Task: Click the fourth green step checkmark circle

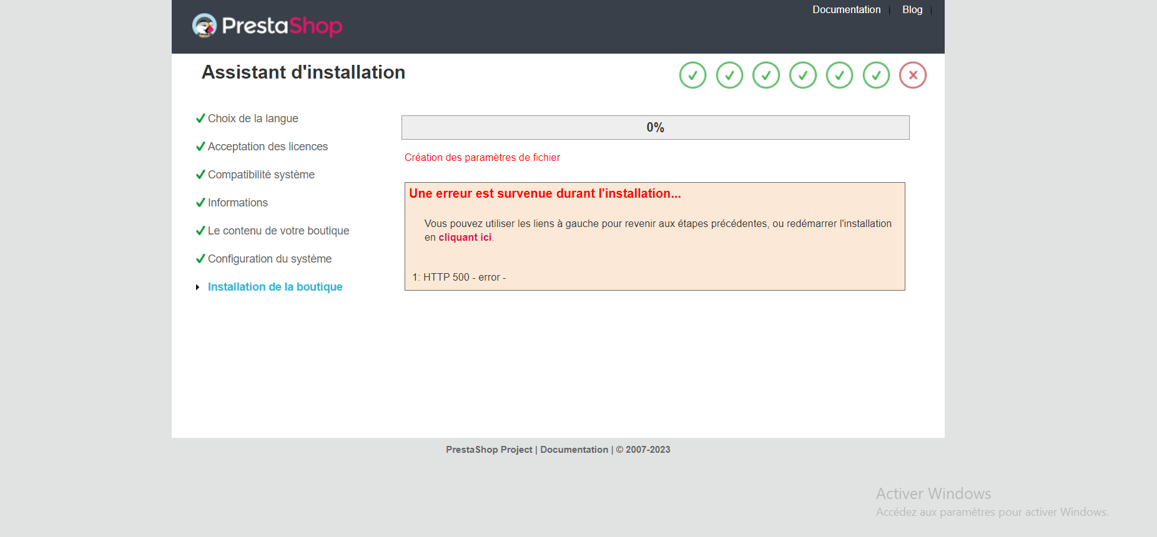Action: [x=803, y=75]
